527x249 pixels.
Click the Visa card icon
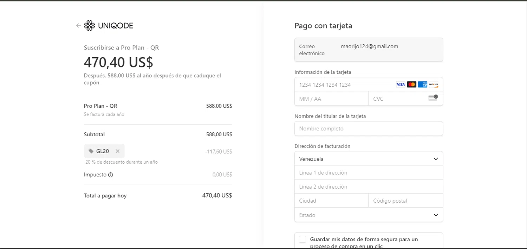click(401, 85)
